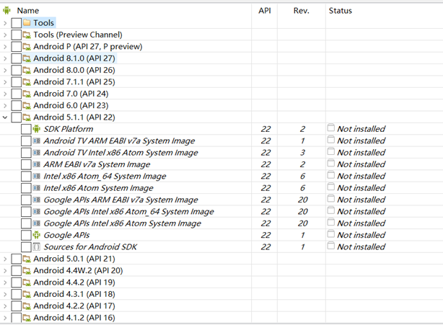Click the status icon for Sources for Android SDK
This screenshot has height=325, width=443.
(x=331, y=246)
